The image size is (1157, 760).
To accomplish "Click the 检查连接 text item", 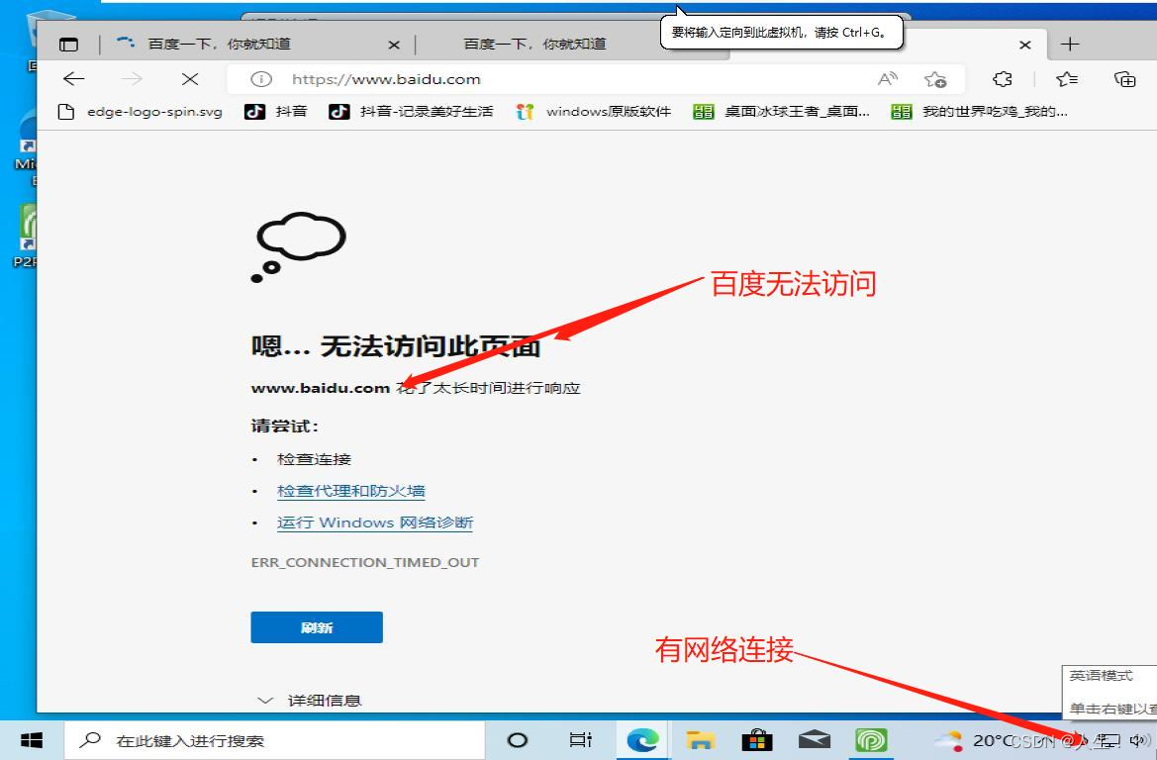I will (x=315, y=459).
